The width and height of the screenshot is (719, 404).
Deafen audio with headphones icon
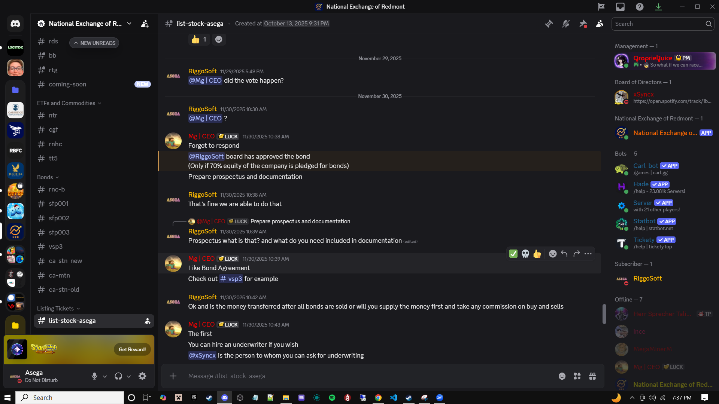[x=118, y=376]
